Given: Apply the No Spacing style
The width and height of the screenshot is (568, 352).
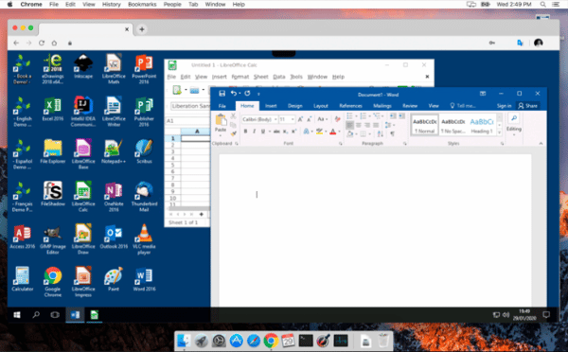Looking at the screenshot, I should [453, 125].
